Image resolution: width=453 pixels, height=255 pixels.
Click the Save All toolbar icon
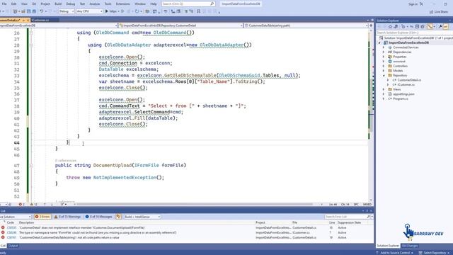point(34,11)
